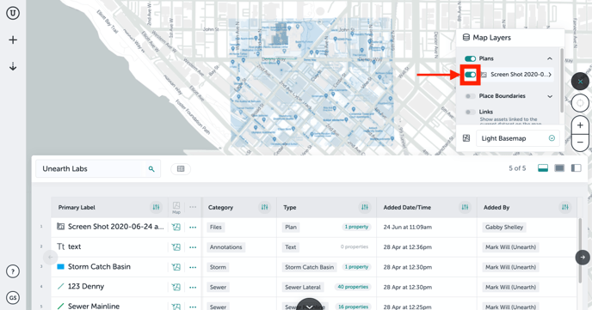
Task: Open column header three-dots menu
Action: pyautogui.click(x=193, y=207)
